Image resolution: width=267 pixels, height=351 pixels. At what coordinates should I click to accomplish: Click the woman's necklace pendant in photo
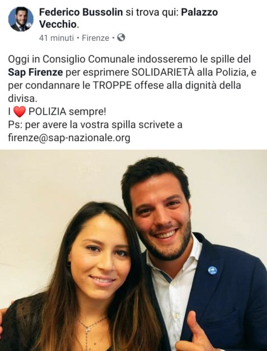pyautogui.click(x=88, y=330)
